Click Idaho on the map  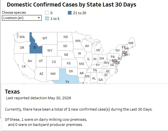click(x=35, y=48)
